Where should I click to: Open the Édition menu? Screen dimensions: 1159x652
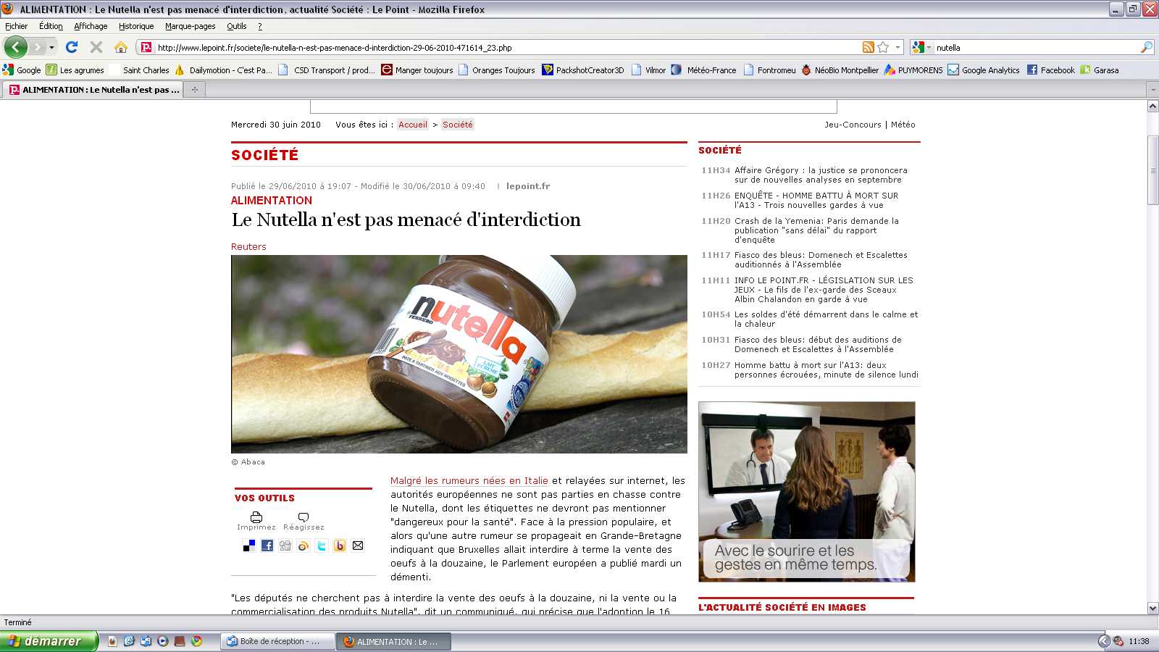coord(51,26)
